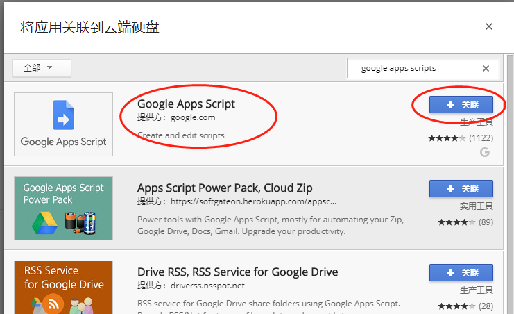Click the 将应用关联到云端硬盘 dialog title
This screenshot has width=514, height=314.
click(89, 27)
